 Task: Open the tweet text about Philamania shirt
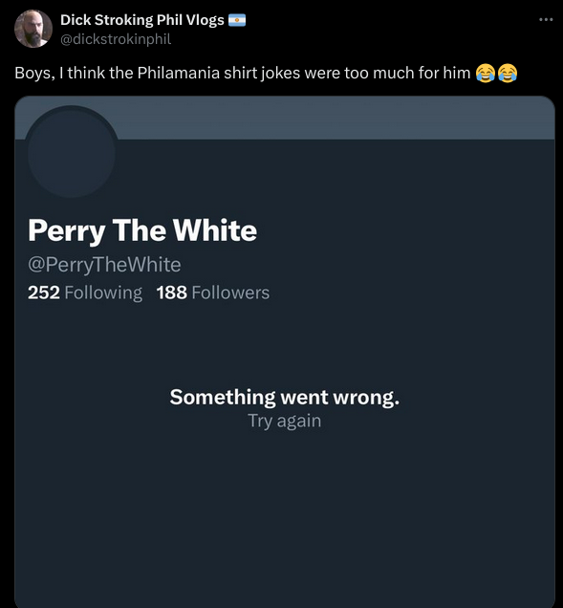pyautogui.click(x=243, y=73)
